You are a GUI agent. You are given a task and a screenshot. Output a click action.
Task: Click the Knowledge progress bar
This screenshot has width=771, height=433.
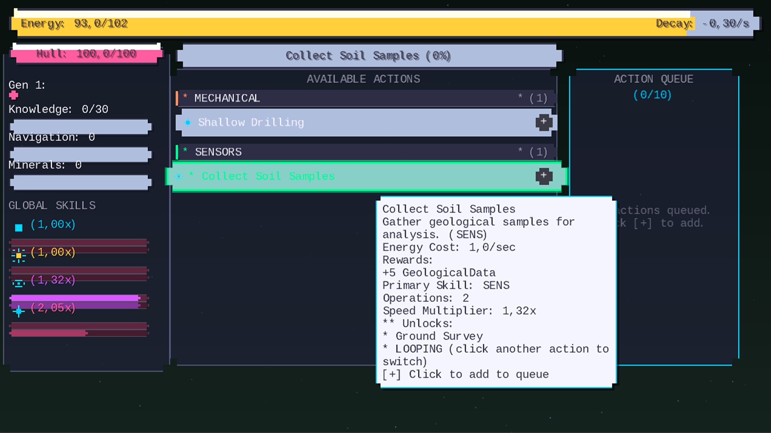click(x=80, y=127)
